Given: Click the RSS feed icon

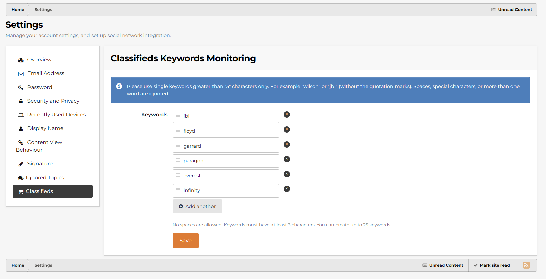Looking at the screenshot, I should coord(526,265).
